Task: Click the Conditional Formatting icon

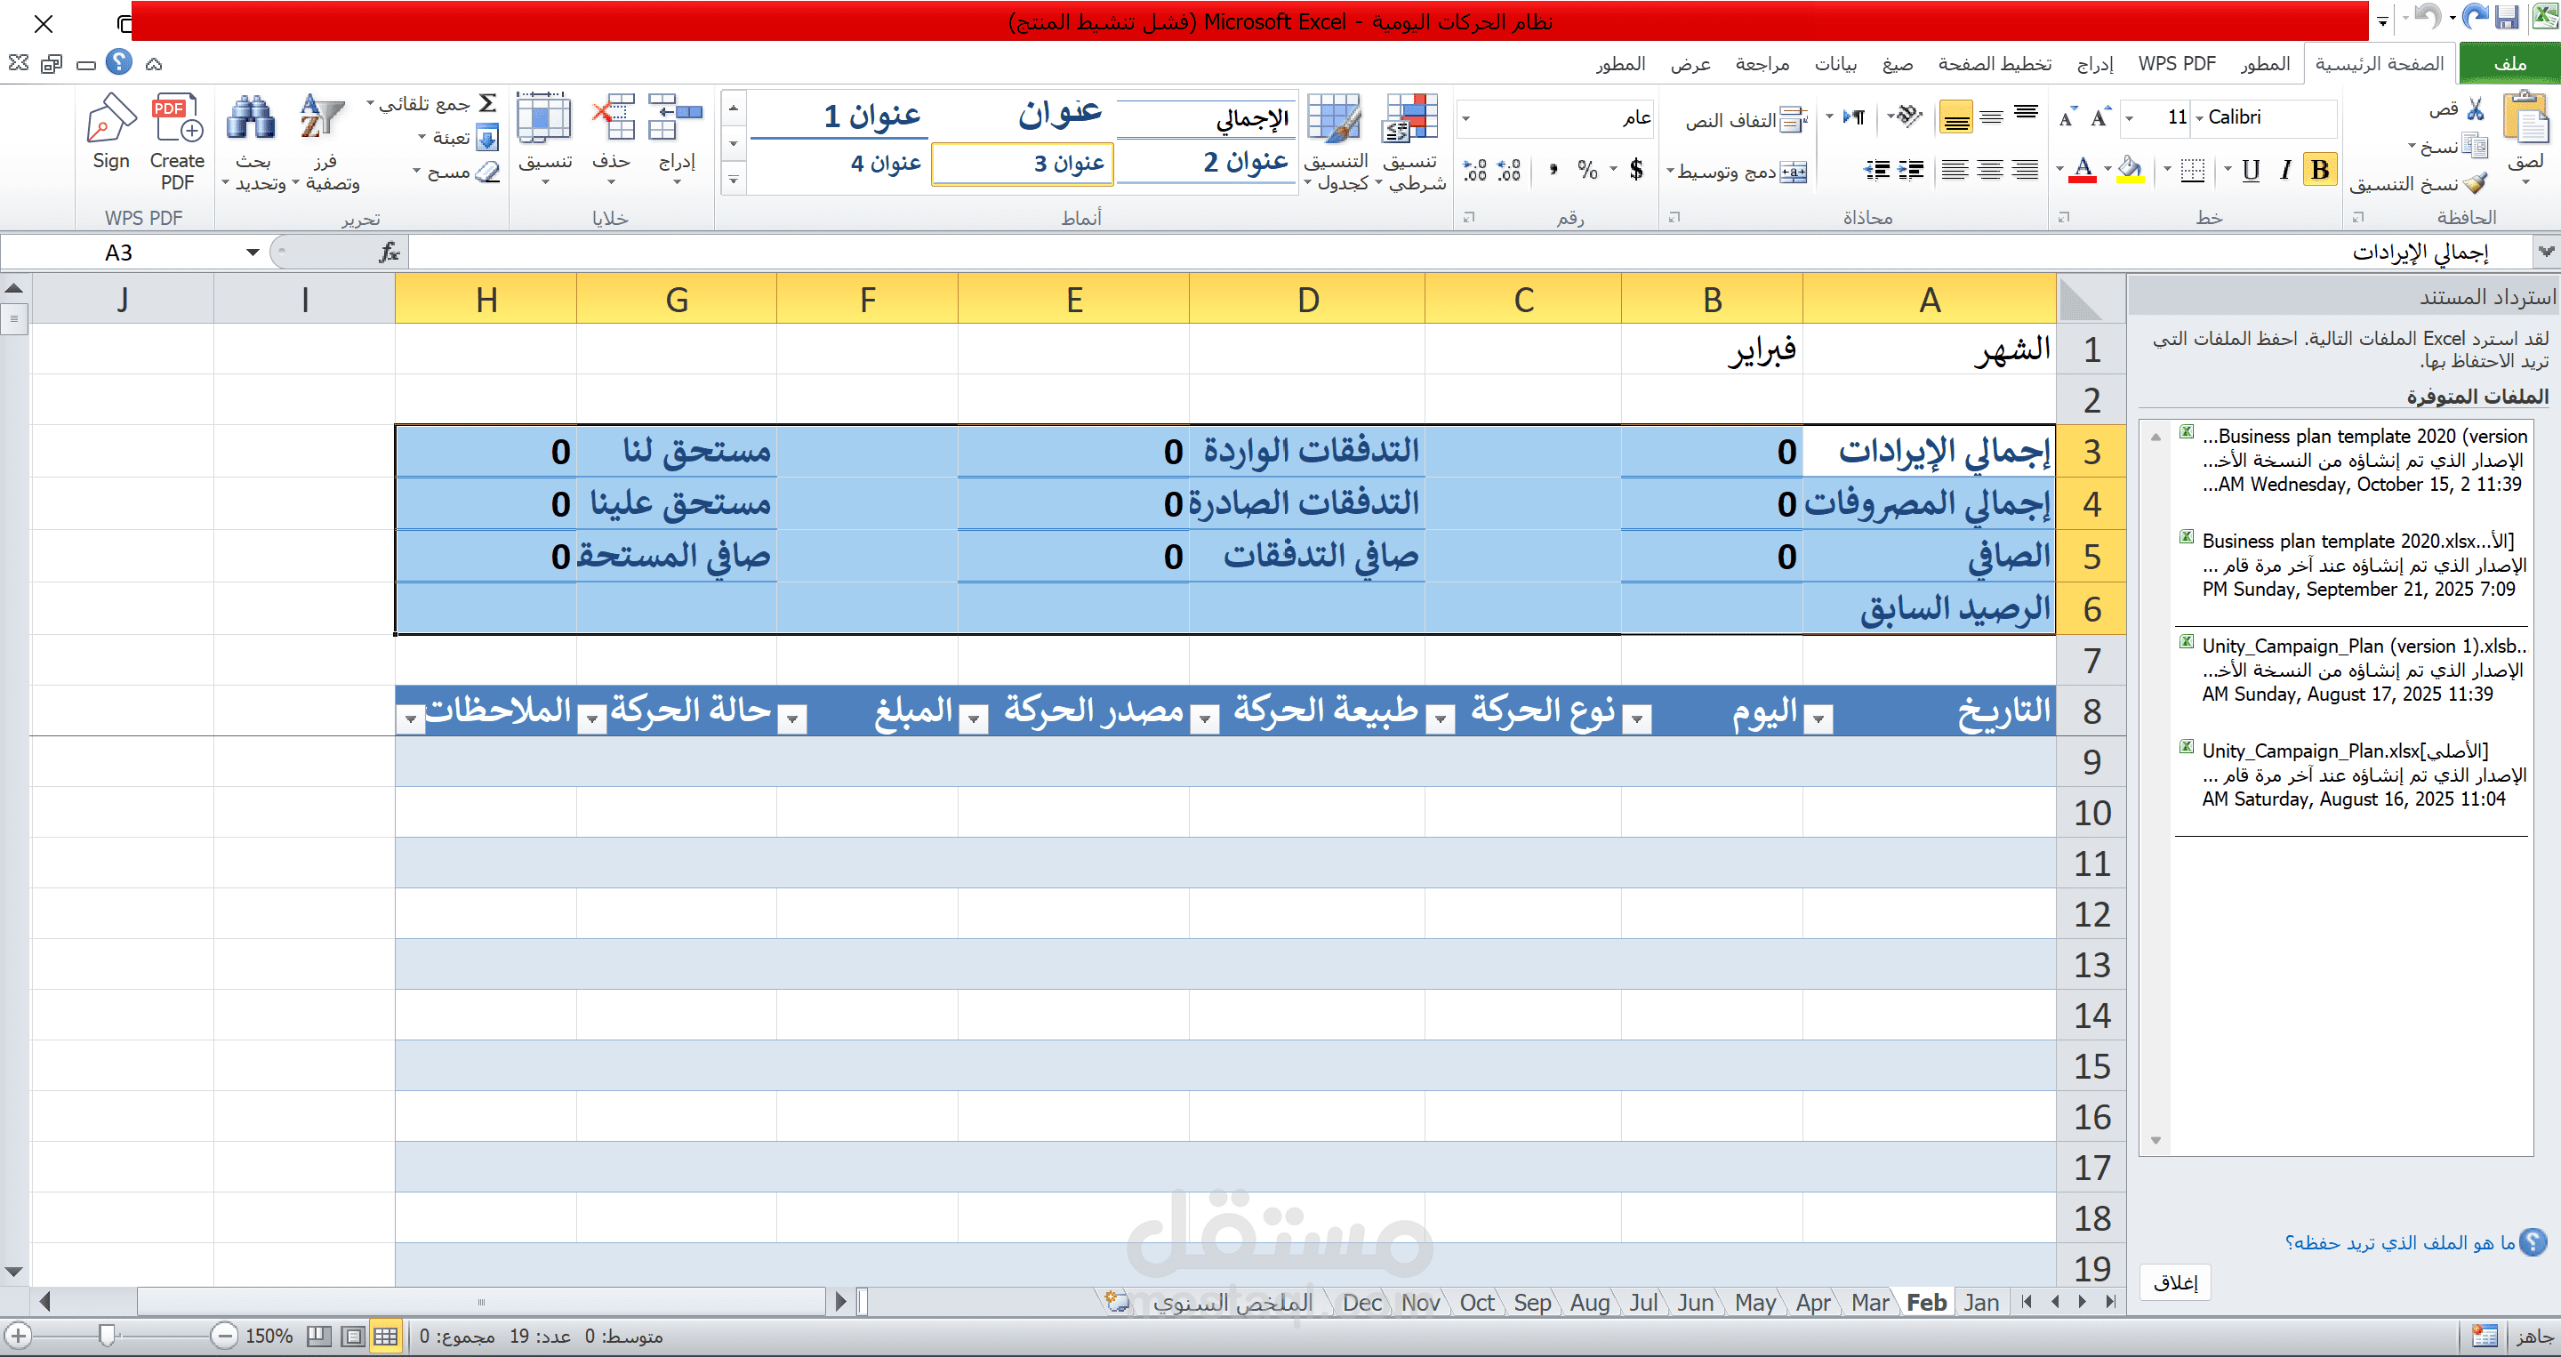Action: click(x=1409, y=120)
